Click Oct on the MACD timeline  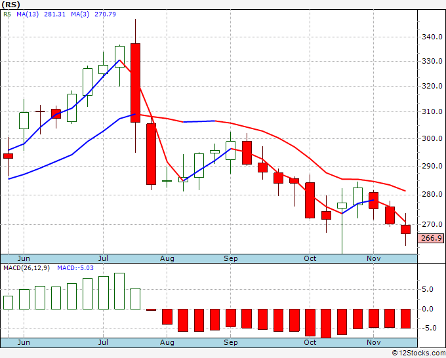tap(310, 342)
